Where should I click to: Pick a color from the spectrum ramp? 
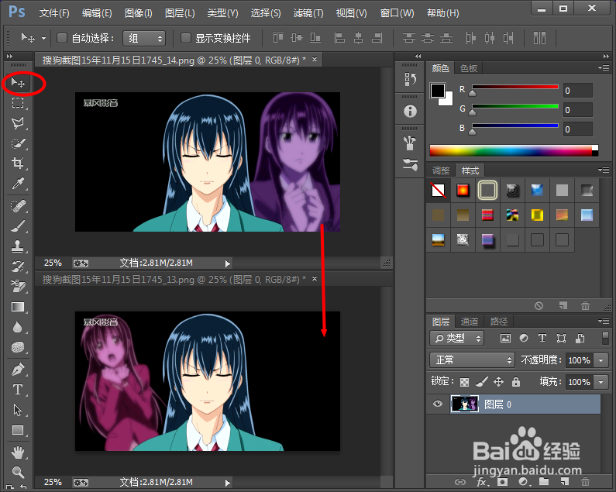514,151
